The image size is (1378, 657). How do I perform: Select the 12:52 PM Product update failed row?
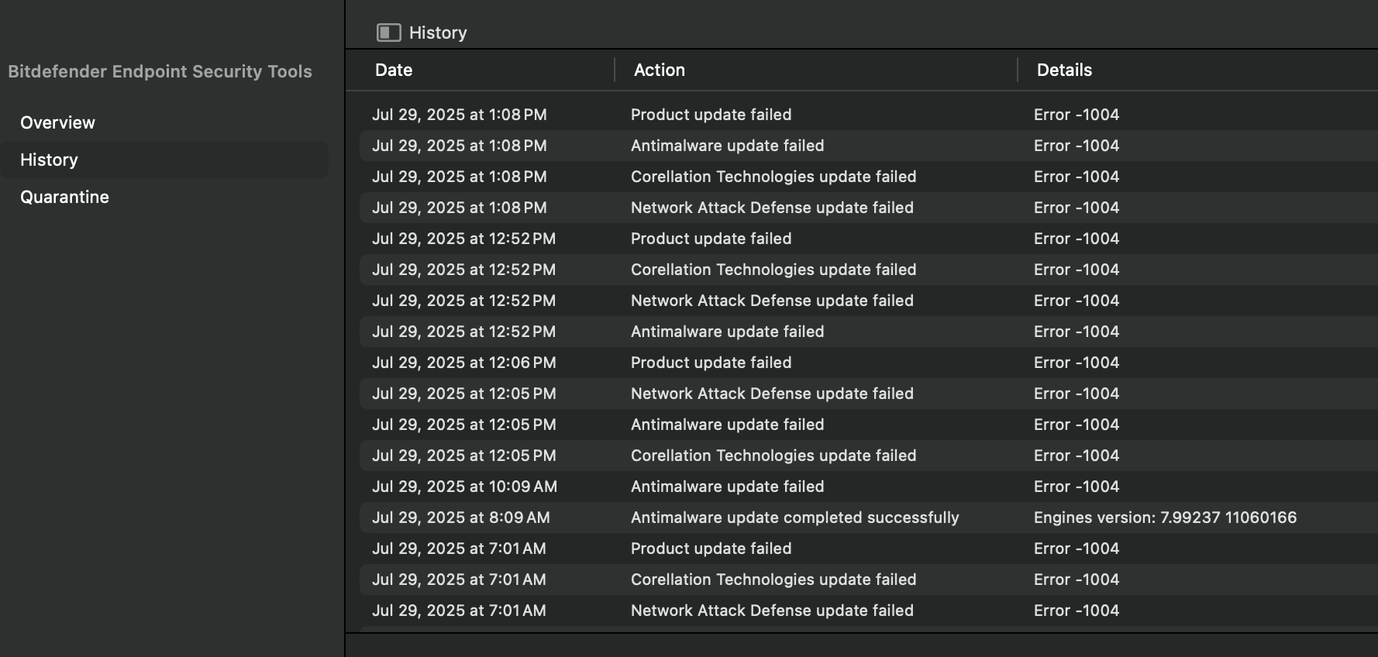[x=711, y=239]
